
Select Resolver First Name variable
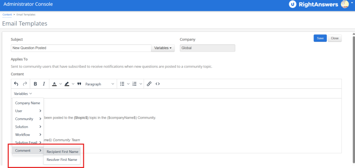62,160
